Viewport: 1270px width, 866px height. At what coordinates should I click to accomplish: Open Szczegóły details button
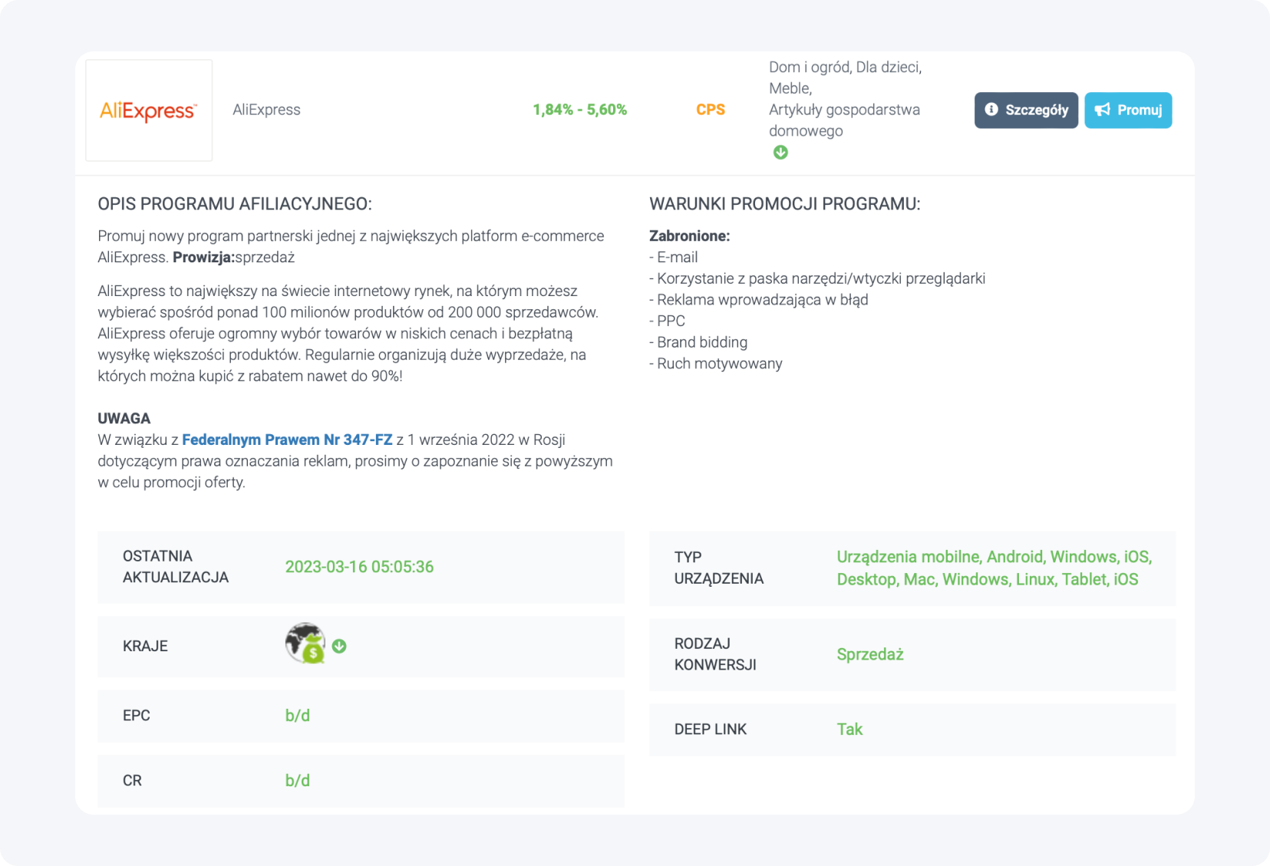pos(1026,110)
